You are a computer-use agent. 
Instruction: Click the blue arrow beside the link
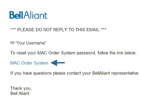click(x=58, y=63)
